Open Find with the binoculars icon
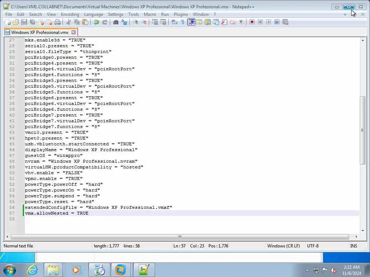Screen dimensions: 370x277 coord(116,22)
